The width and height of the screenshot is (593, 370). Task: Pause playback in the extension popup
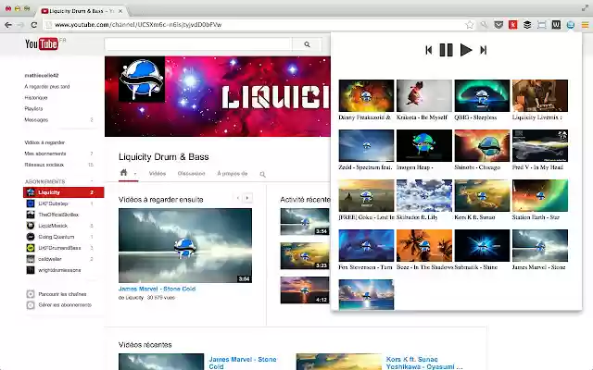tap(446, 50)
